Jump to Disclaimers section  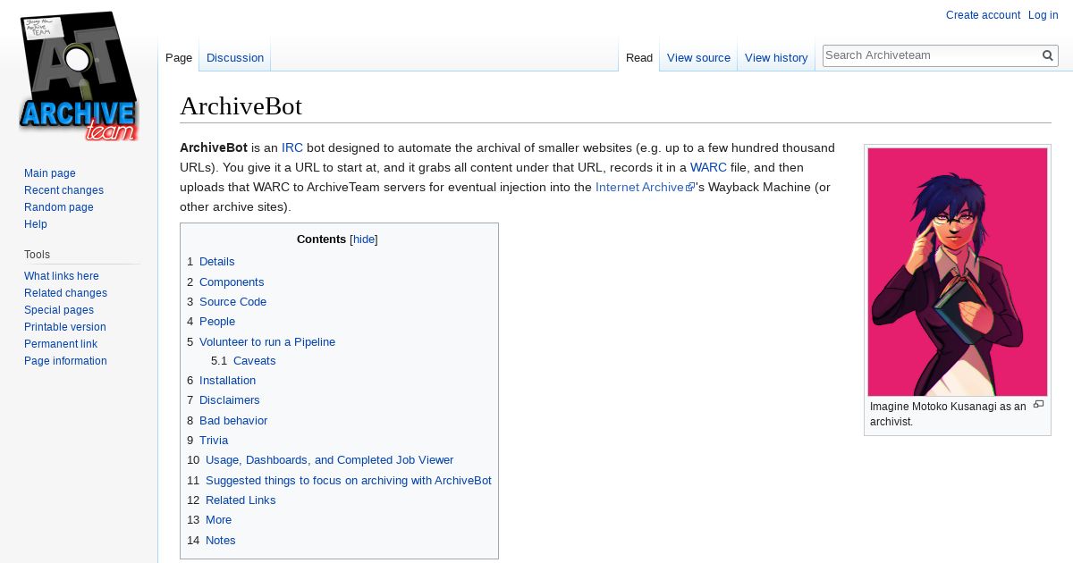230,400
